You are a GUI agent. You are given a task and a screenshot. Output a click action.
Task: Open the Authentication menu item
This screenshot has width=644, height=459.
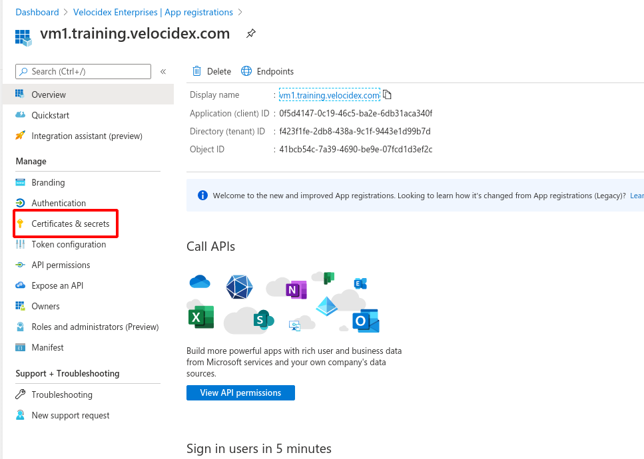point(59,203)
